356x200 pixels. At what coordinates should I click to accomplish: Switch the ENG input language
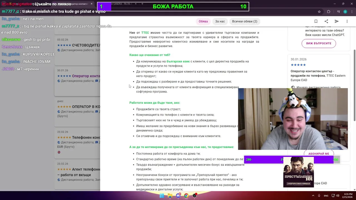pyautogui.click(x=326, y=196)
